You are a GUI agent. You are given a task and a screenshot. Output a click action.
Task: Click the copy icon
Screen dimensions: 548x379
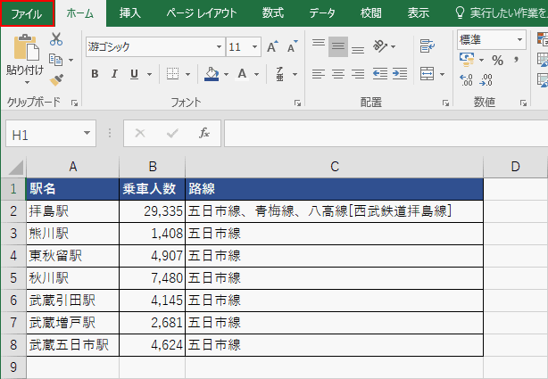coord(56,60)
